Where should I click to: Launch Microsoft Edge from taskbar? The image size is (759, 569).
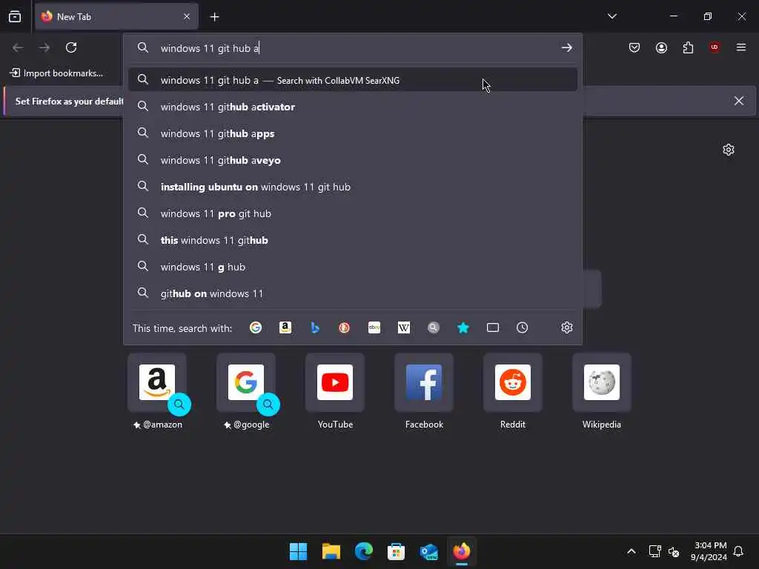pyautogui.click(x=363, y=551)
